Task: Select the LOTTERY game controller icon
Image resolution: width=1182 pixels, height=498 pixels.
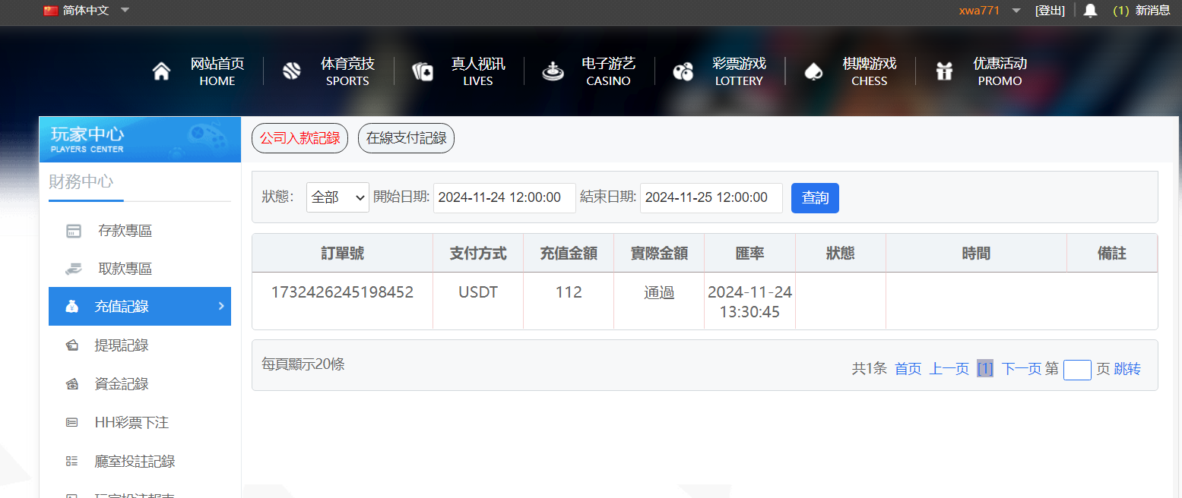Action: tap(683, 70)
